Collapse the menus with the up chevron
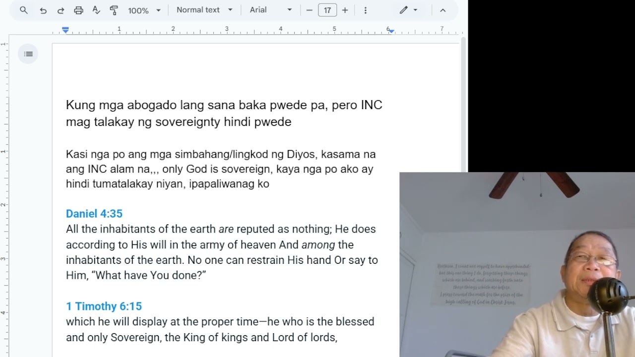Image resolution: width=635 pixels, height=357 pixels. click(x=443, y=10)
